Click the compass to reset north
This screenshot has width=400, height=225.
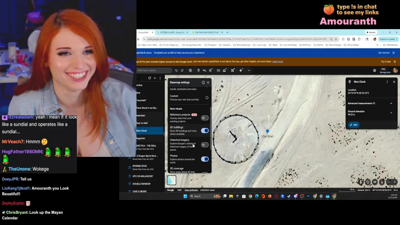[x=382, y=182]
